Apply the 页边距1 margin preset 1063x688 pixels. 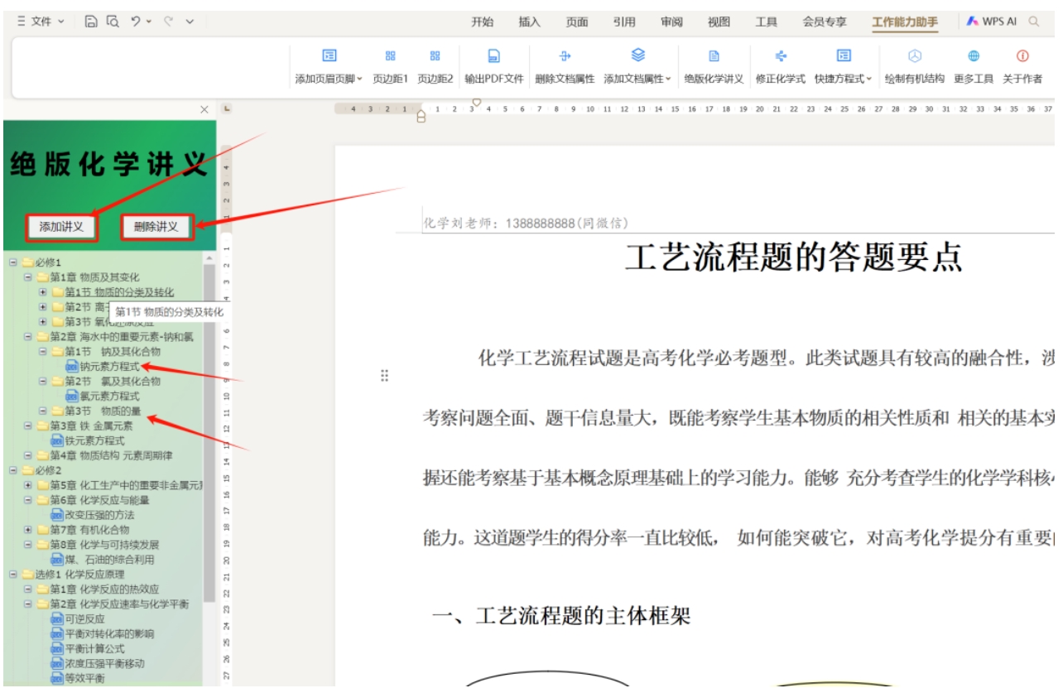click(x=391, y=57)
